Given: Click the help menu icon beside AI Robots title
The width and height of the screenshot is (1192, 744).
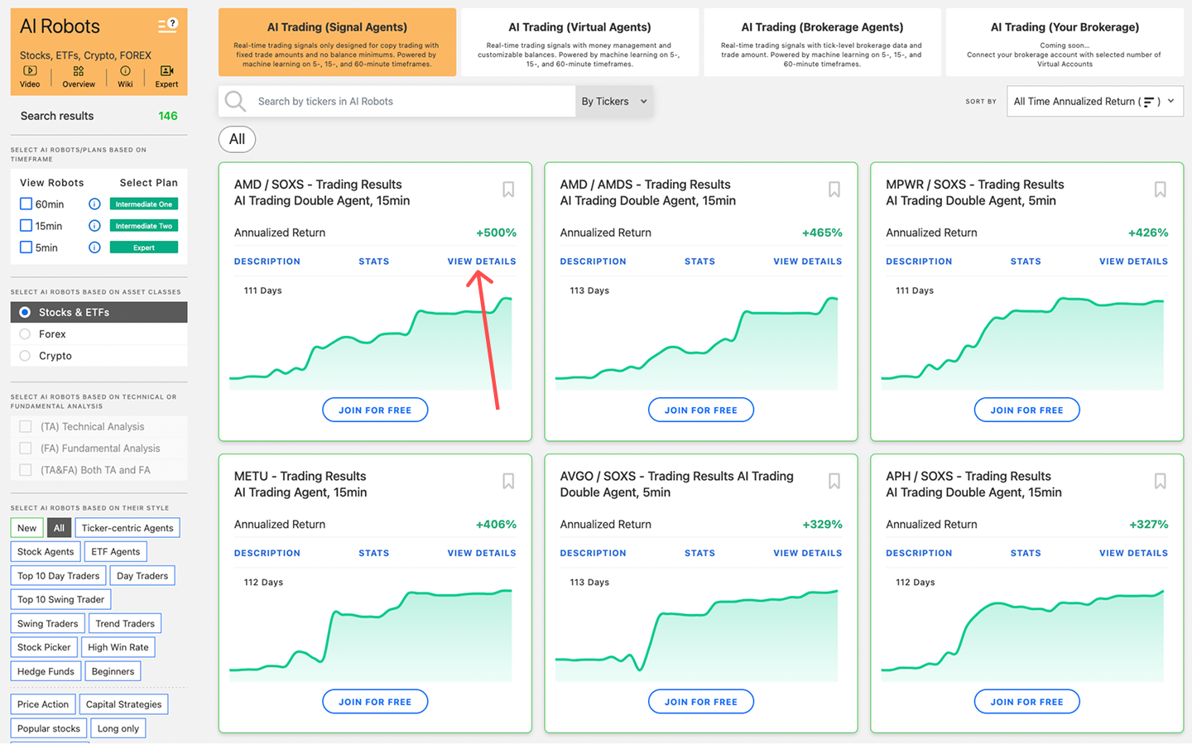Looking at the screenshot, I should pos(168,25).
